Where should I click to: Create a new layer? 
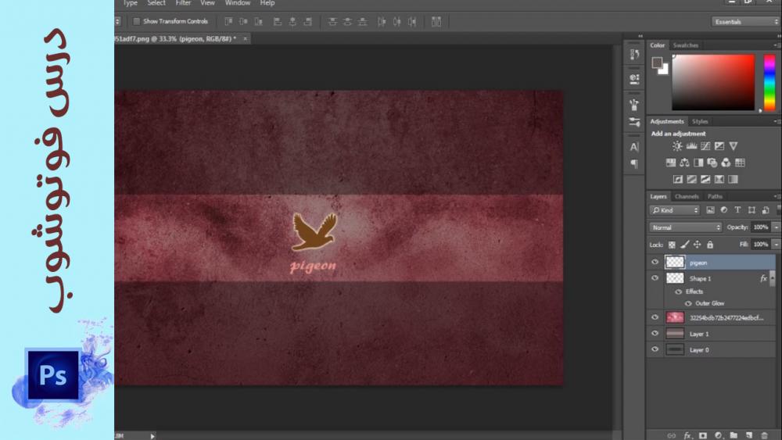(x=749, y=435)
